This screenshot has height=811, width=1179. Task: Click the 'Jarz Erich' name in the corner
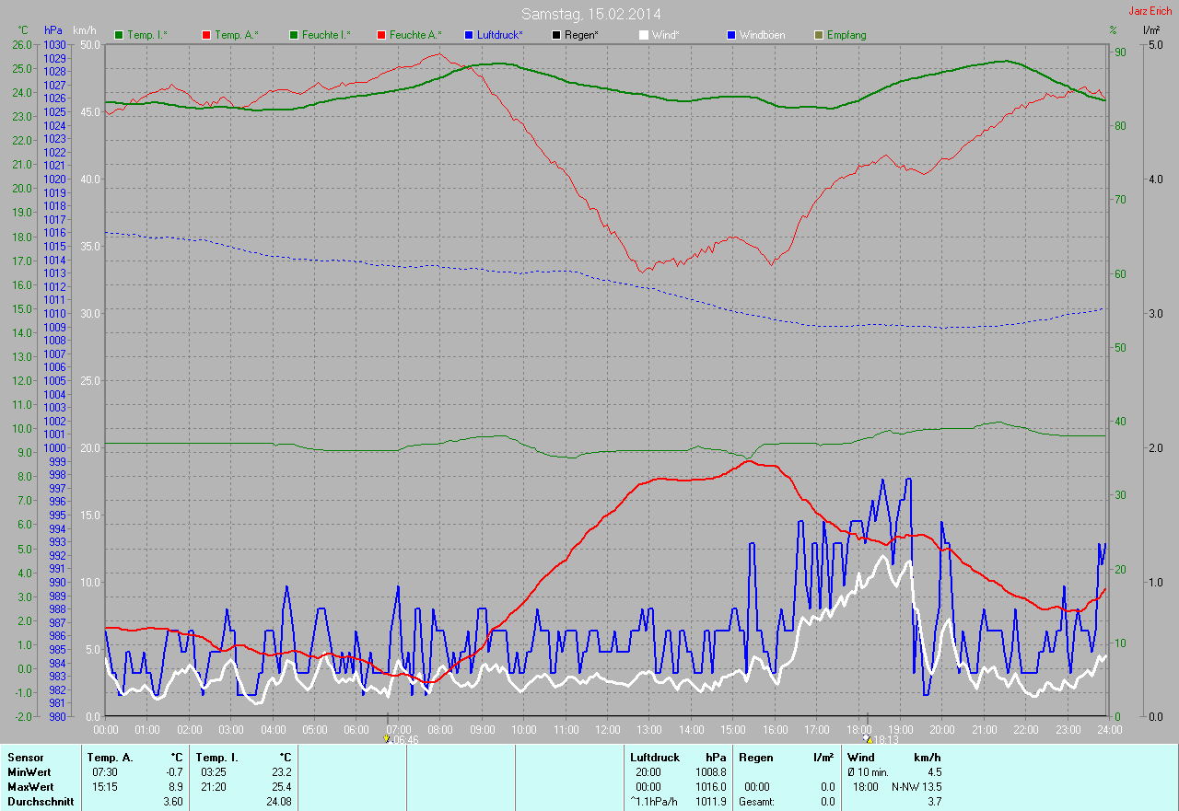[1150, 11]
